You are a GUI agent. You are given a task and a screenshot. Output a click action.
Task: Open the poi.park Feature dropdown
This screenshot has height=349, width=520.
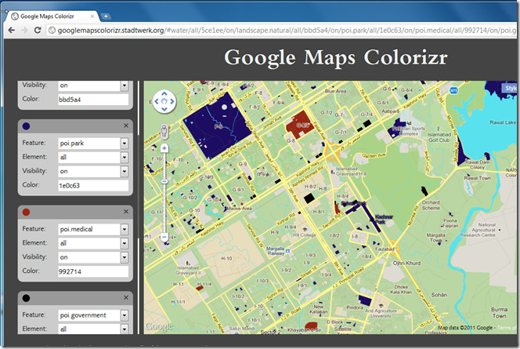pyautogui.click(x=125, y=144)
